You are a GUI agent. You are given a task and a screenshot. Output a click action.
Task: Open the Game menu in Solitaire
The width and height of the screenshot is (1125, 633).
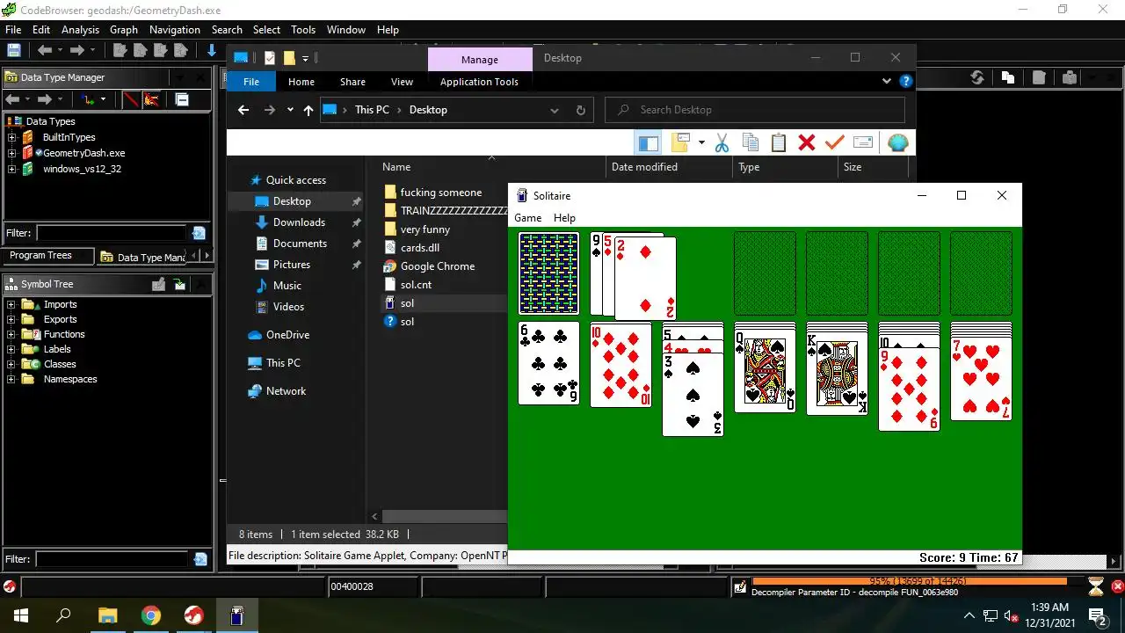point(528,218)
